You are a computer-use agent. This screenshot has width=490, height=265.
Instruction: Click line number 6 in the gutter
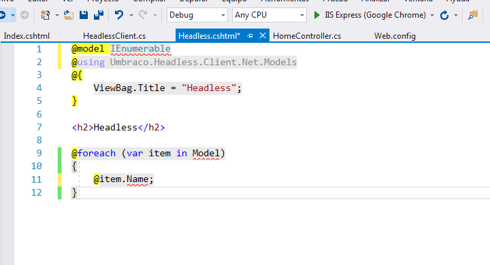point(39,114)
